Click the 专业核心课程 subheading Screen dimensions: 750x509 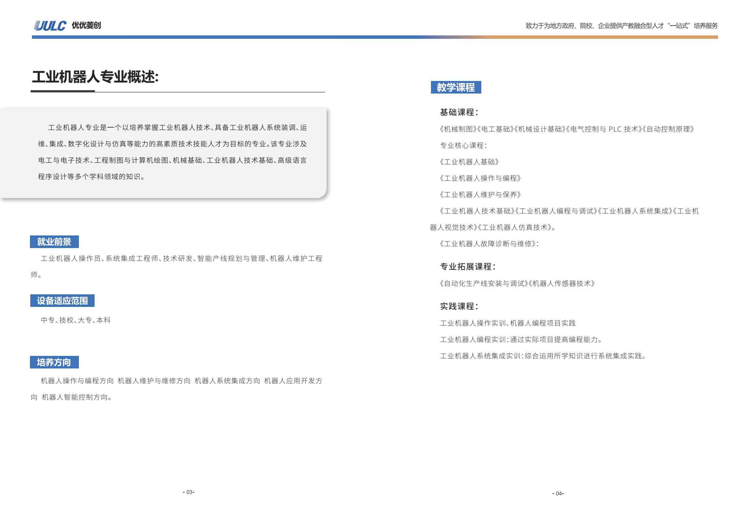coord(464,146)
